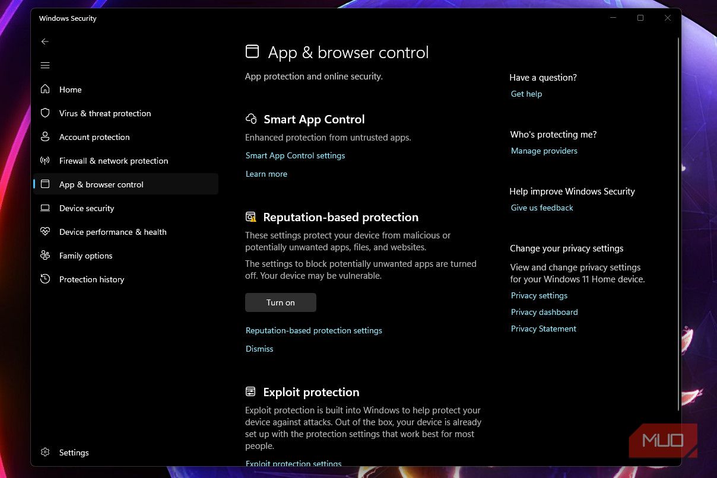Open Privacy settings link
The width and height of the screenshot is (717, 478).
point(539,295)
